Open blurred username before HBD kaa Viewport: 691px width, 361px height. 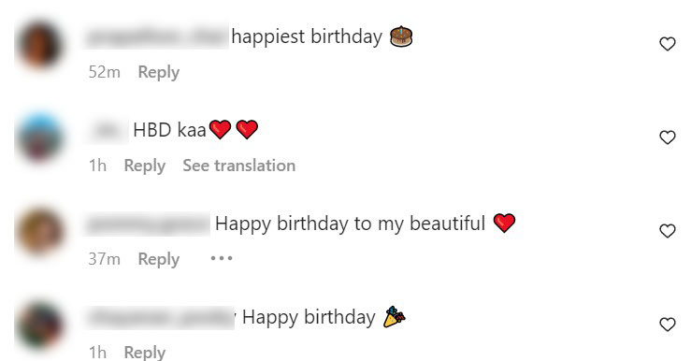(108, 130)
